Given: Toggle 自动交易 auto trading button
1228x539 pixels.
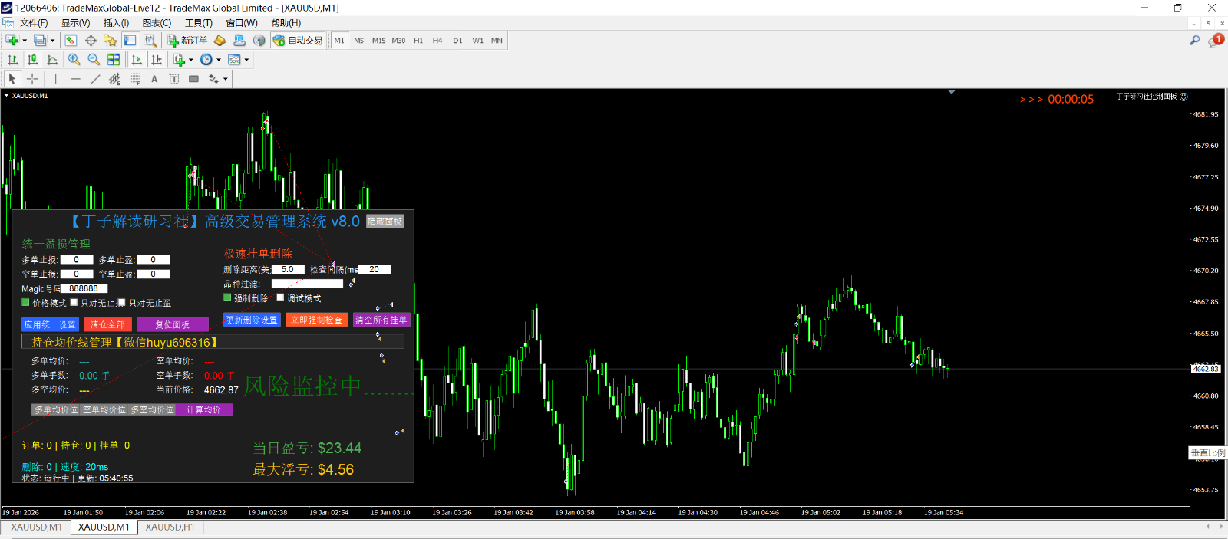Looking at the screenshot, I should coord(298,40).
